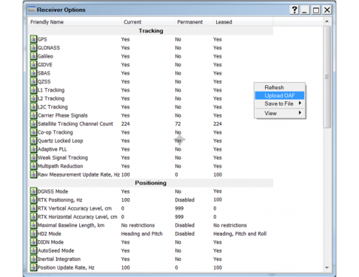The width and height of the screenshot is (359, 277).
Task: Sort by Leased column header
Action: click(x=244, y=22)
